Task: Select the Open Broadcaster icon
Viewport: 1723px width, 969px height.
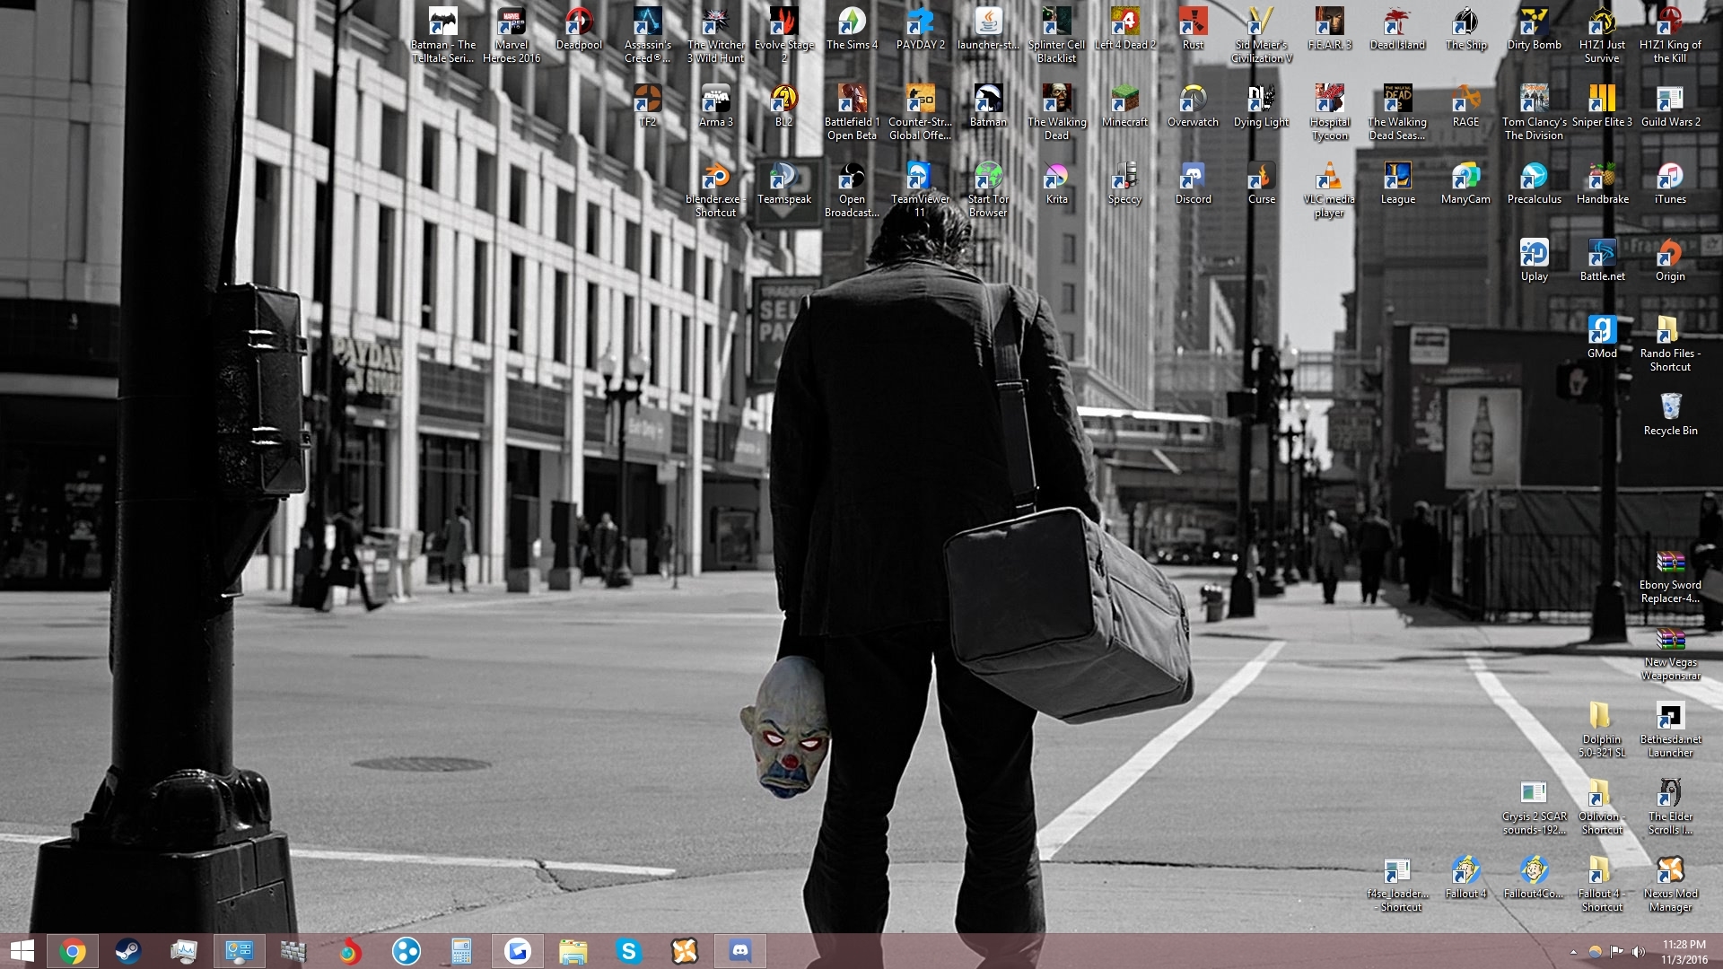Action: coord(852,190)
